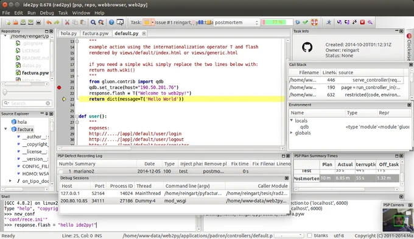Click the Step Return debug icon
Screen dimensions: 414x239
[x=354, y=23]
